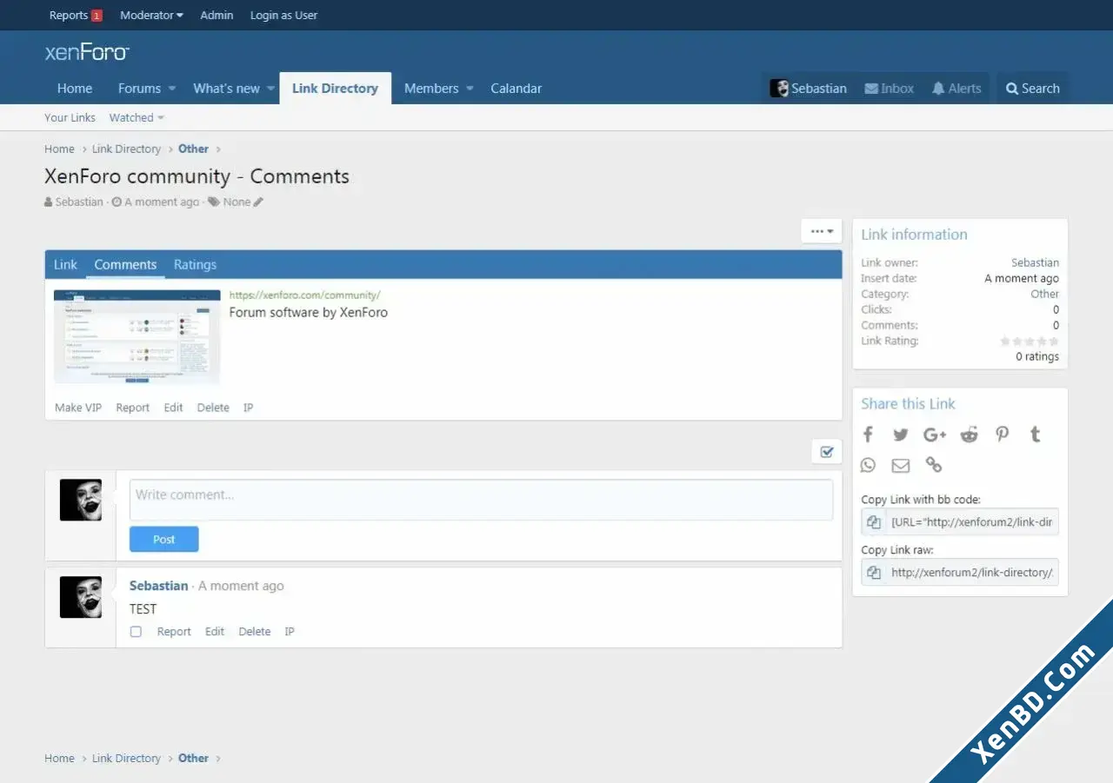The height and width of the screenshot is (783, 1113).
Task: Switch to the Ratings tab
Action: point(195,265)
